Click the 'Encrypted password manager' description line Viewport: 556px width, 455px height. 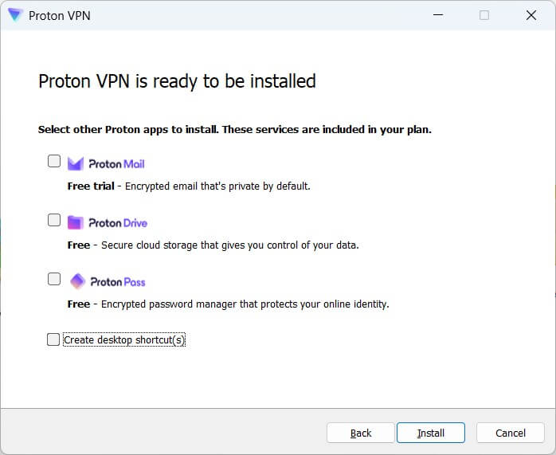228,304
